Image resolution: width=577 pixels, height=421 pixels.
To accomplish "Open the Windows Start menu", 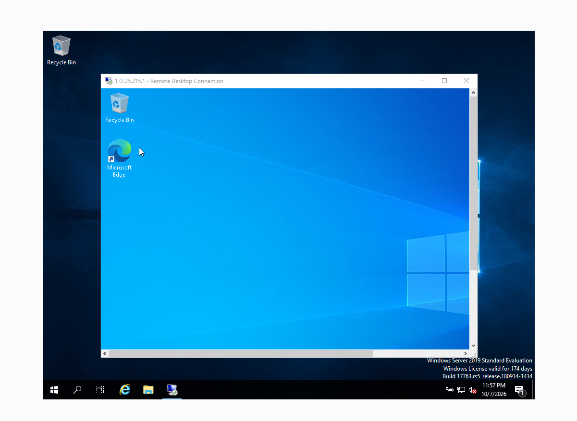I will [54, 390].
